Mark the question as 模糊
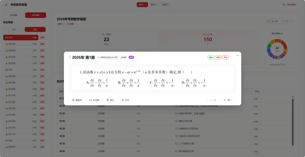The height and width of the screenshot is (157, 305). 218,57
